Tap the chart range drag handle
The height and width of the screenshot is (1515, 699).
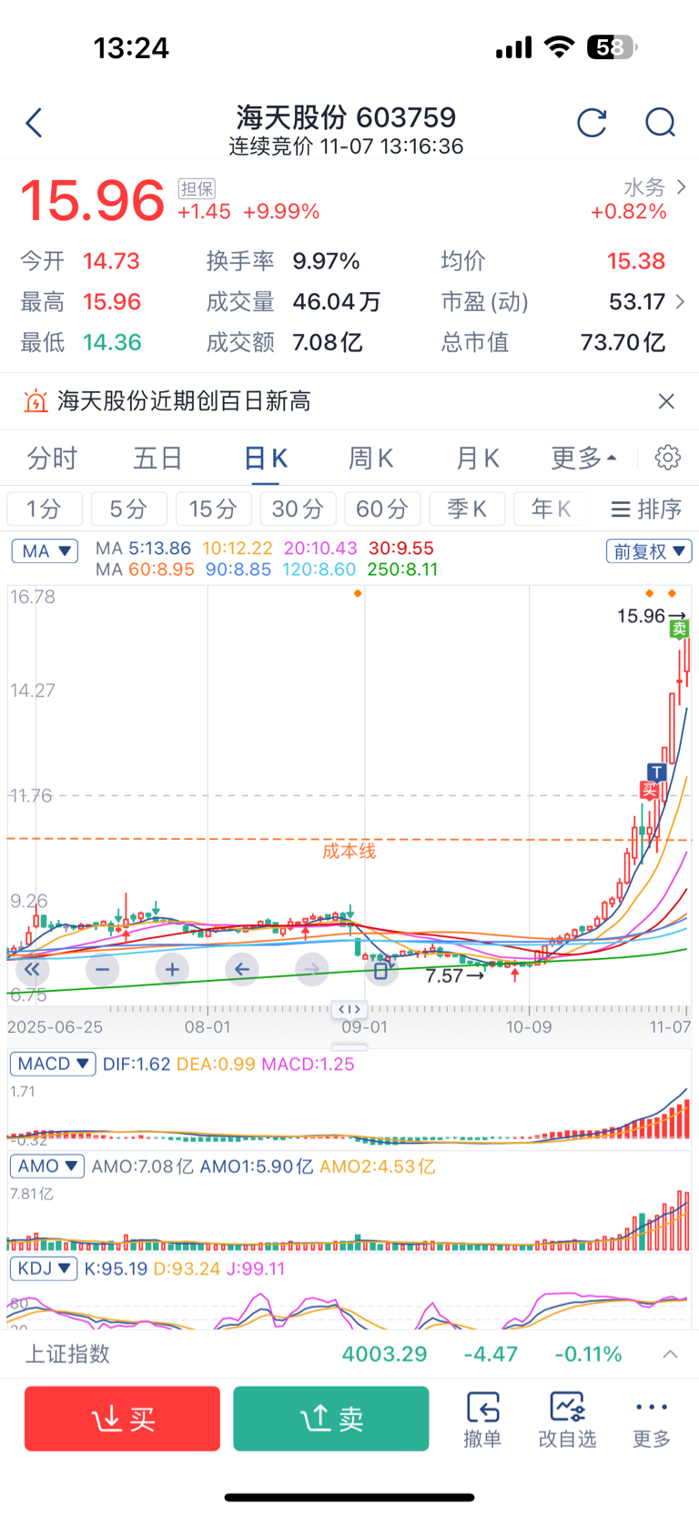[349, 1009]
